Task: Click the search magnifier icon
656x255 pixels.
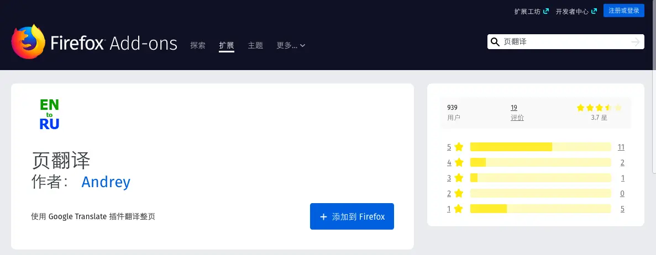Action: tap(495, 42)
